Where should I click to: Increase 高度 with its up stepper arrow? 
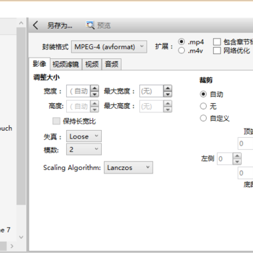[94, 103]
